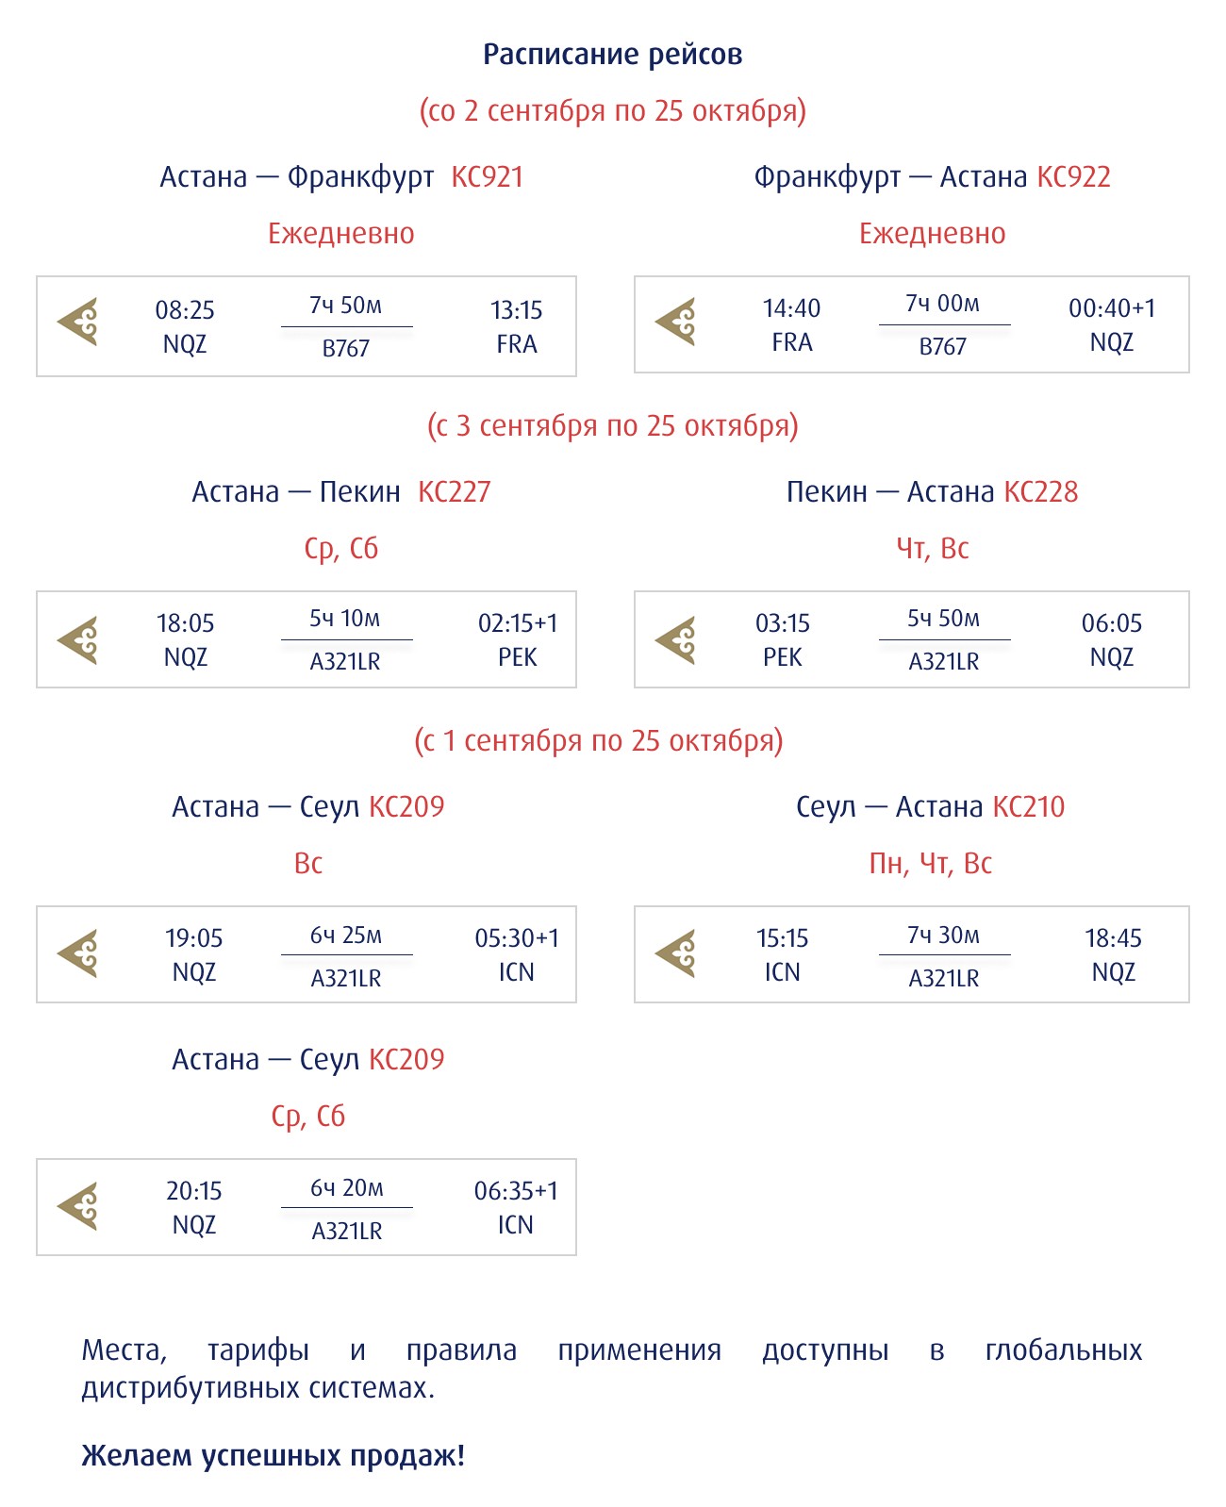Select flight number KC921 link
Image resolution: width=1226 pixels, height=1507 pixels.
point(487,177)
